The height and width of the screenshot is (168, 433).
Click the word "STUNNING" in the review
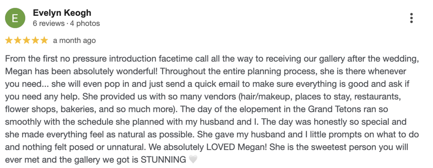[164, 159]
